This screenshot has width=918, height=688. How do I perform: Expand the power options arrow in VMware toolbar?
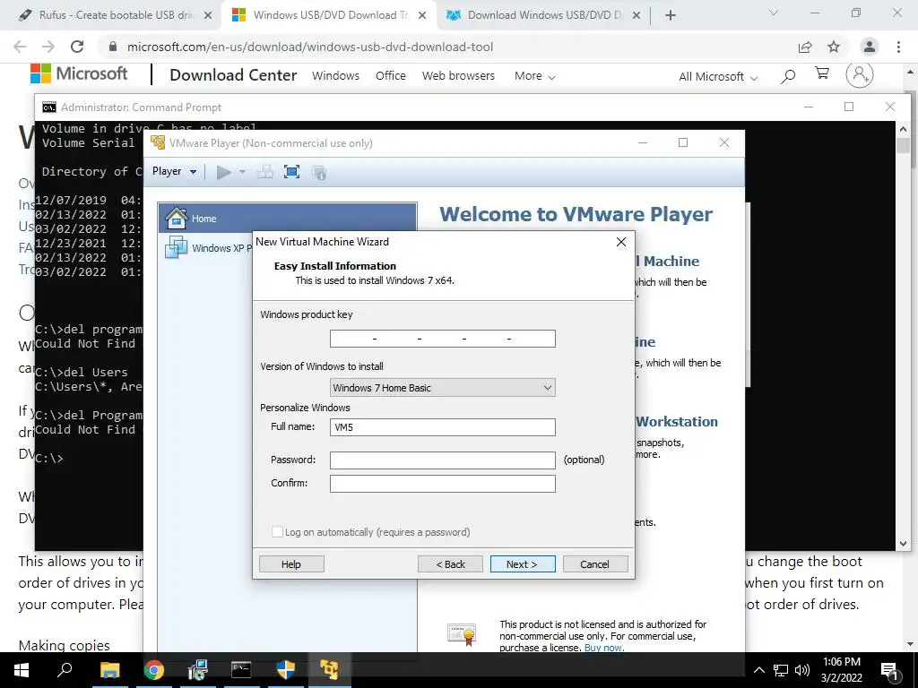pyautogui.click(x=242, y=172)
